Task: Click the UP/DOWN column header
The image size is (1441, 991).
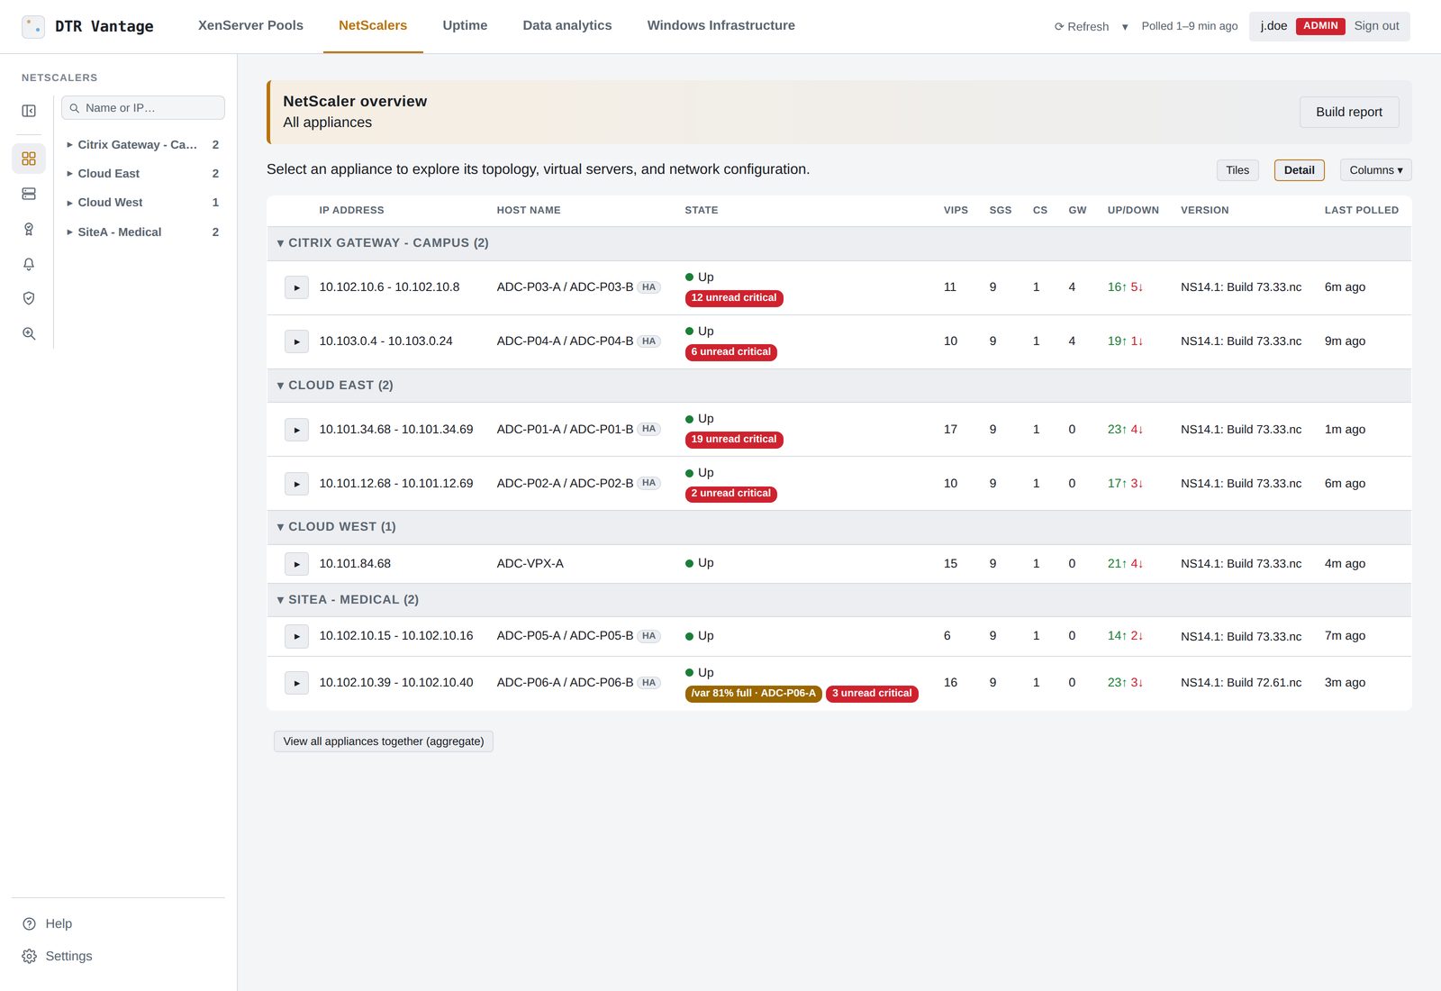Action: pos(1133,210)
